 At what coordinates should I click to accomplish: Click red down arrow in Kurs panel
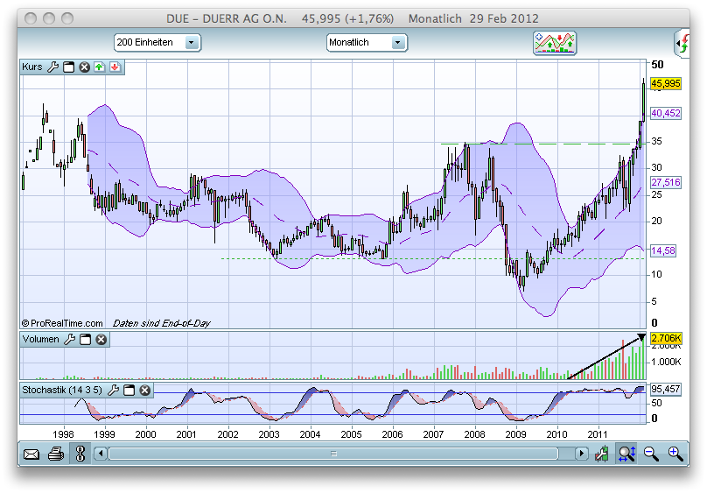115,67
